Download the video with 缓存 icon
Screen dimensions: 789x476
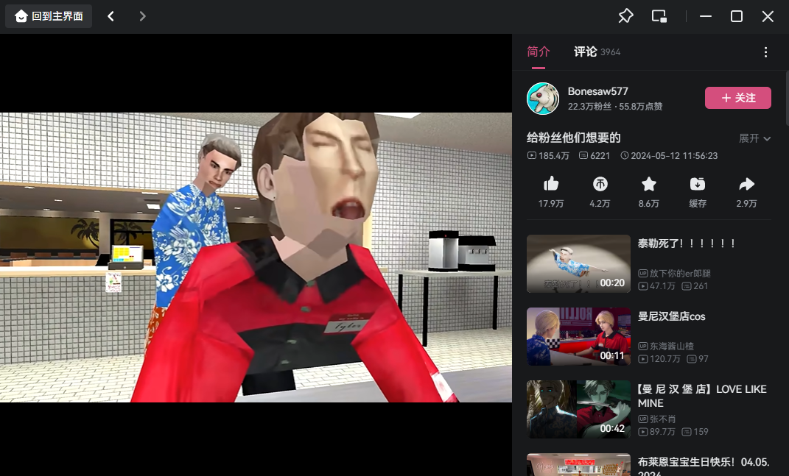[698, 185]
